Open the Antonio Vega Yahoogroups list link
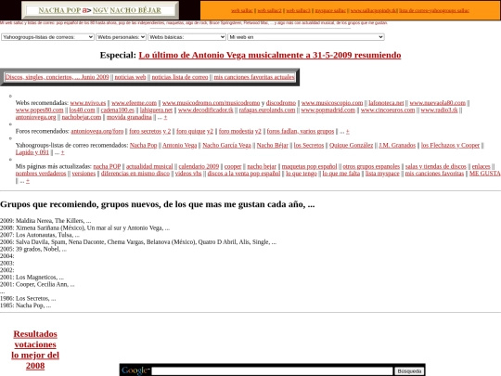 pos(180,145)
